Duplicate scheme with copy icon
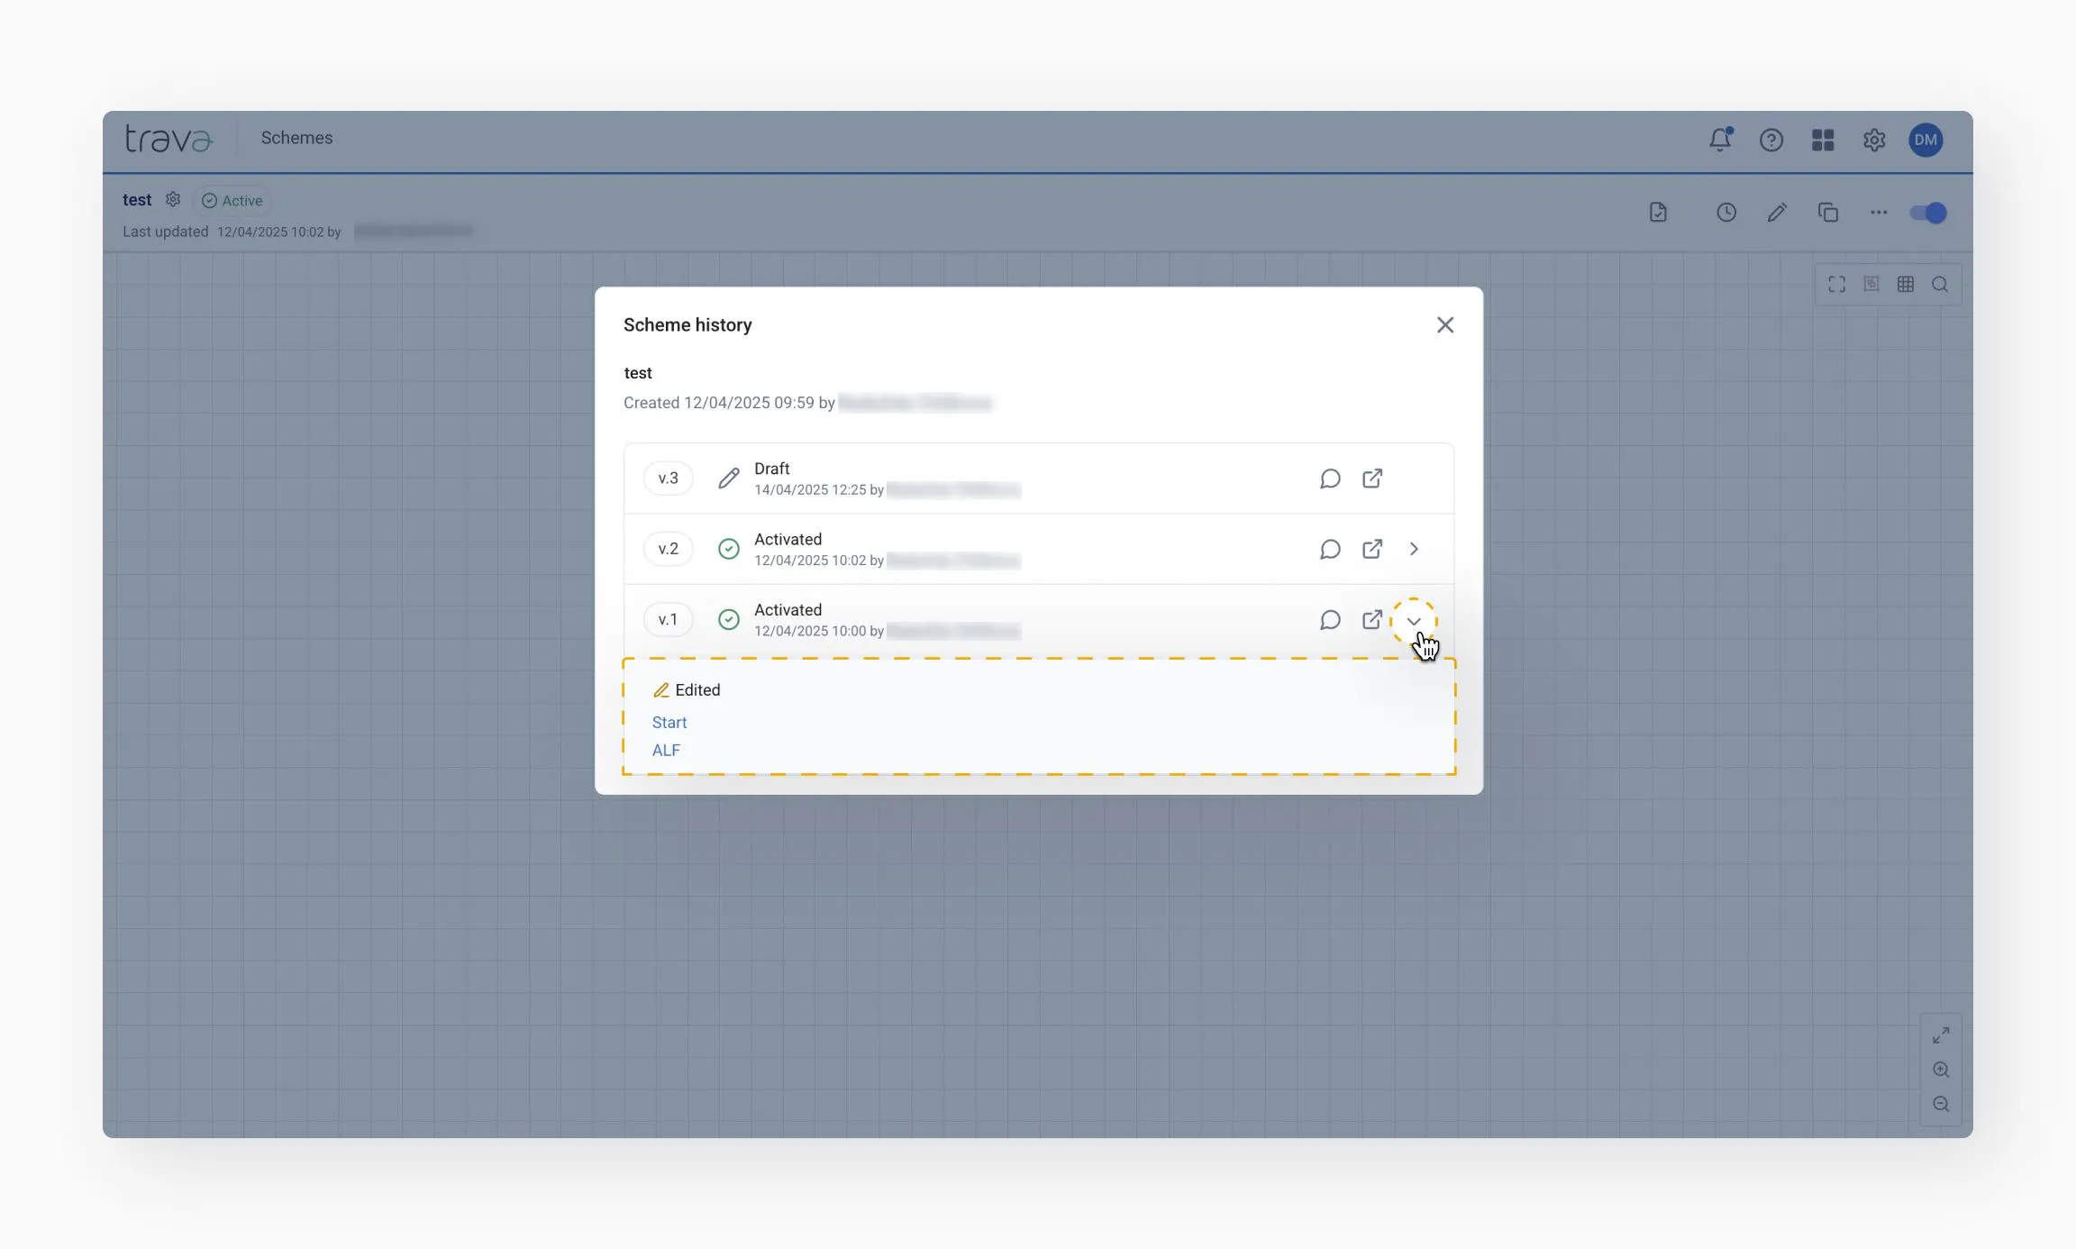This screenshot has width=2076, height=1249. coord(1828,213)
